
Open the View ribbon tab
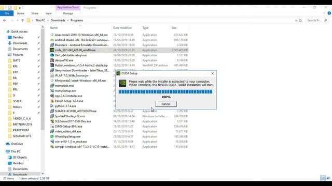(x=48, y=13)
